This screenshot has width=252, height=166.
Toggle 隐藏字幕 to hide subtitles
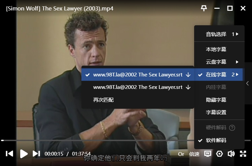216,100
